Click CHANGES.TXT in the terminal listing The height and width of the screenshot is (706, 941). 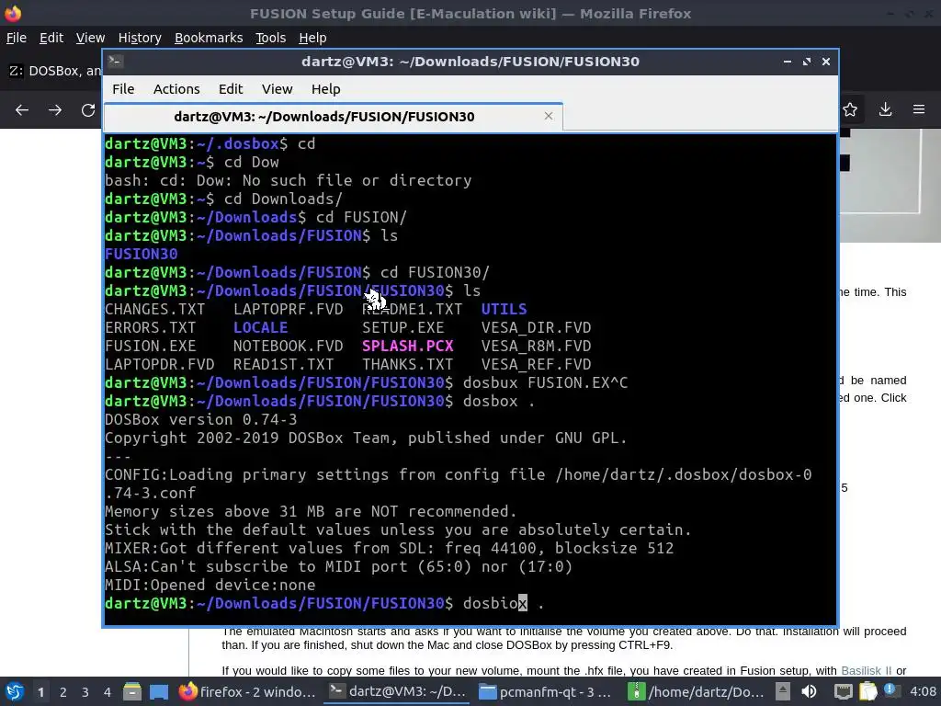(x=154, y=309)
